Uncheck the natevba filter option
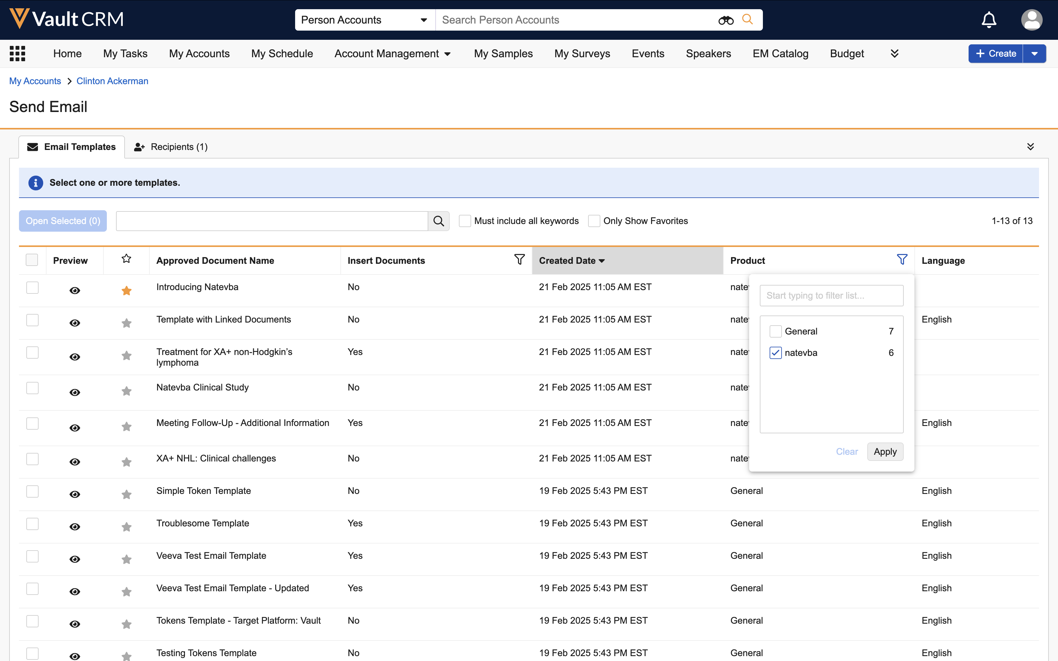This screenshot has height=661, width=1058. (x=775, y=353)
